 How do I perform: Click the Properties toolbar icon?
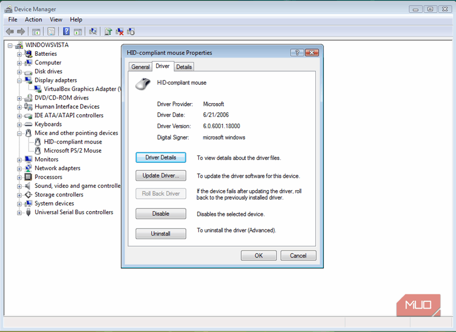51,32
